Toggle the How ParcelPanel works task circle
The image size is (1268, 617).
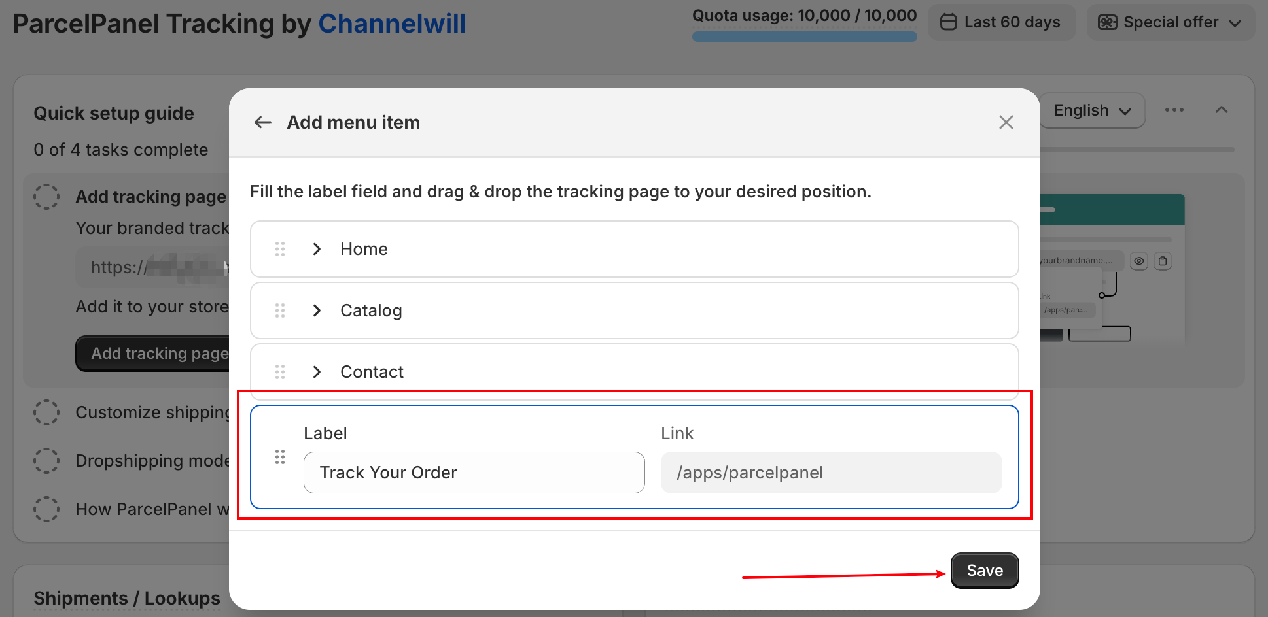tap(46, 509)
